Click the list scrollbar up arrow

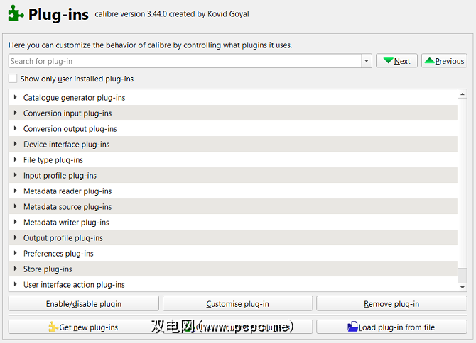[x=463, y=94]
